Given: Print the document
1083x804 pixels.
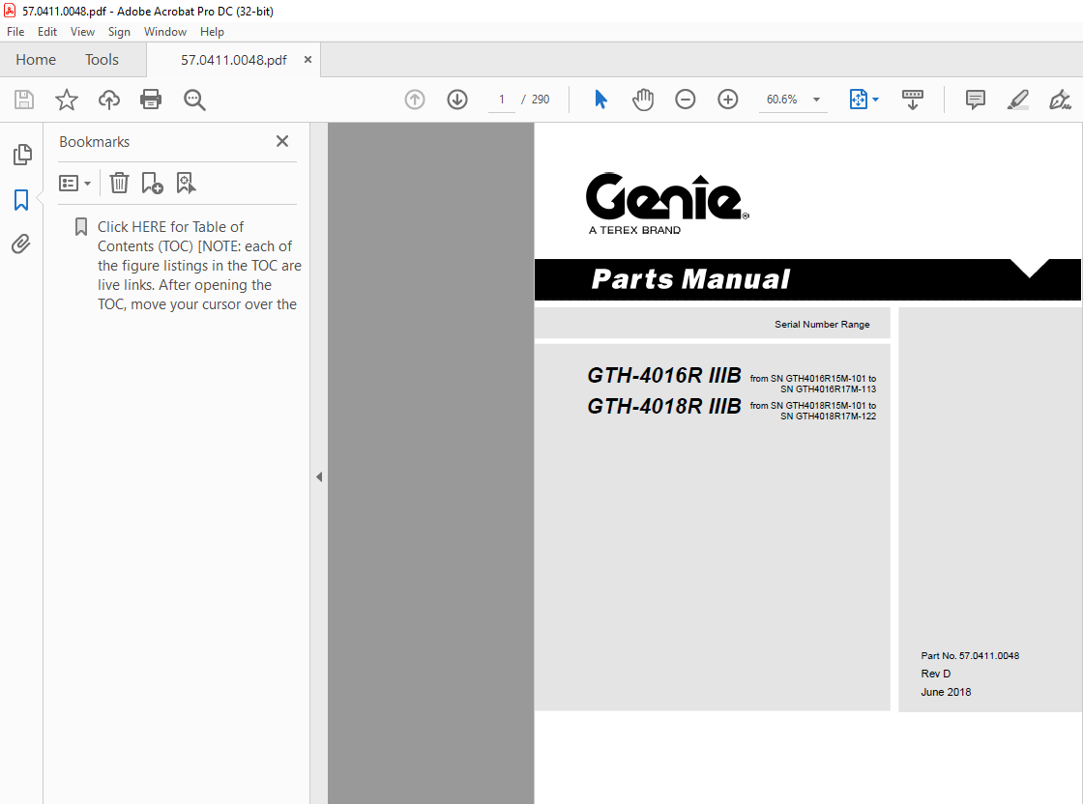Looking at the screenshot, I should click(151, 100).
